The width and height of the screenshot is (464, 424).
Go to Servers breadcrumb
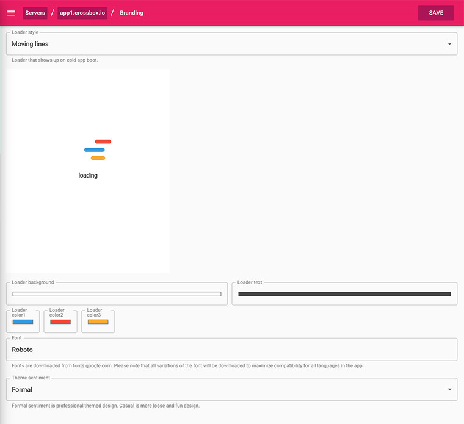pos(35,13)
